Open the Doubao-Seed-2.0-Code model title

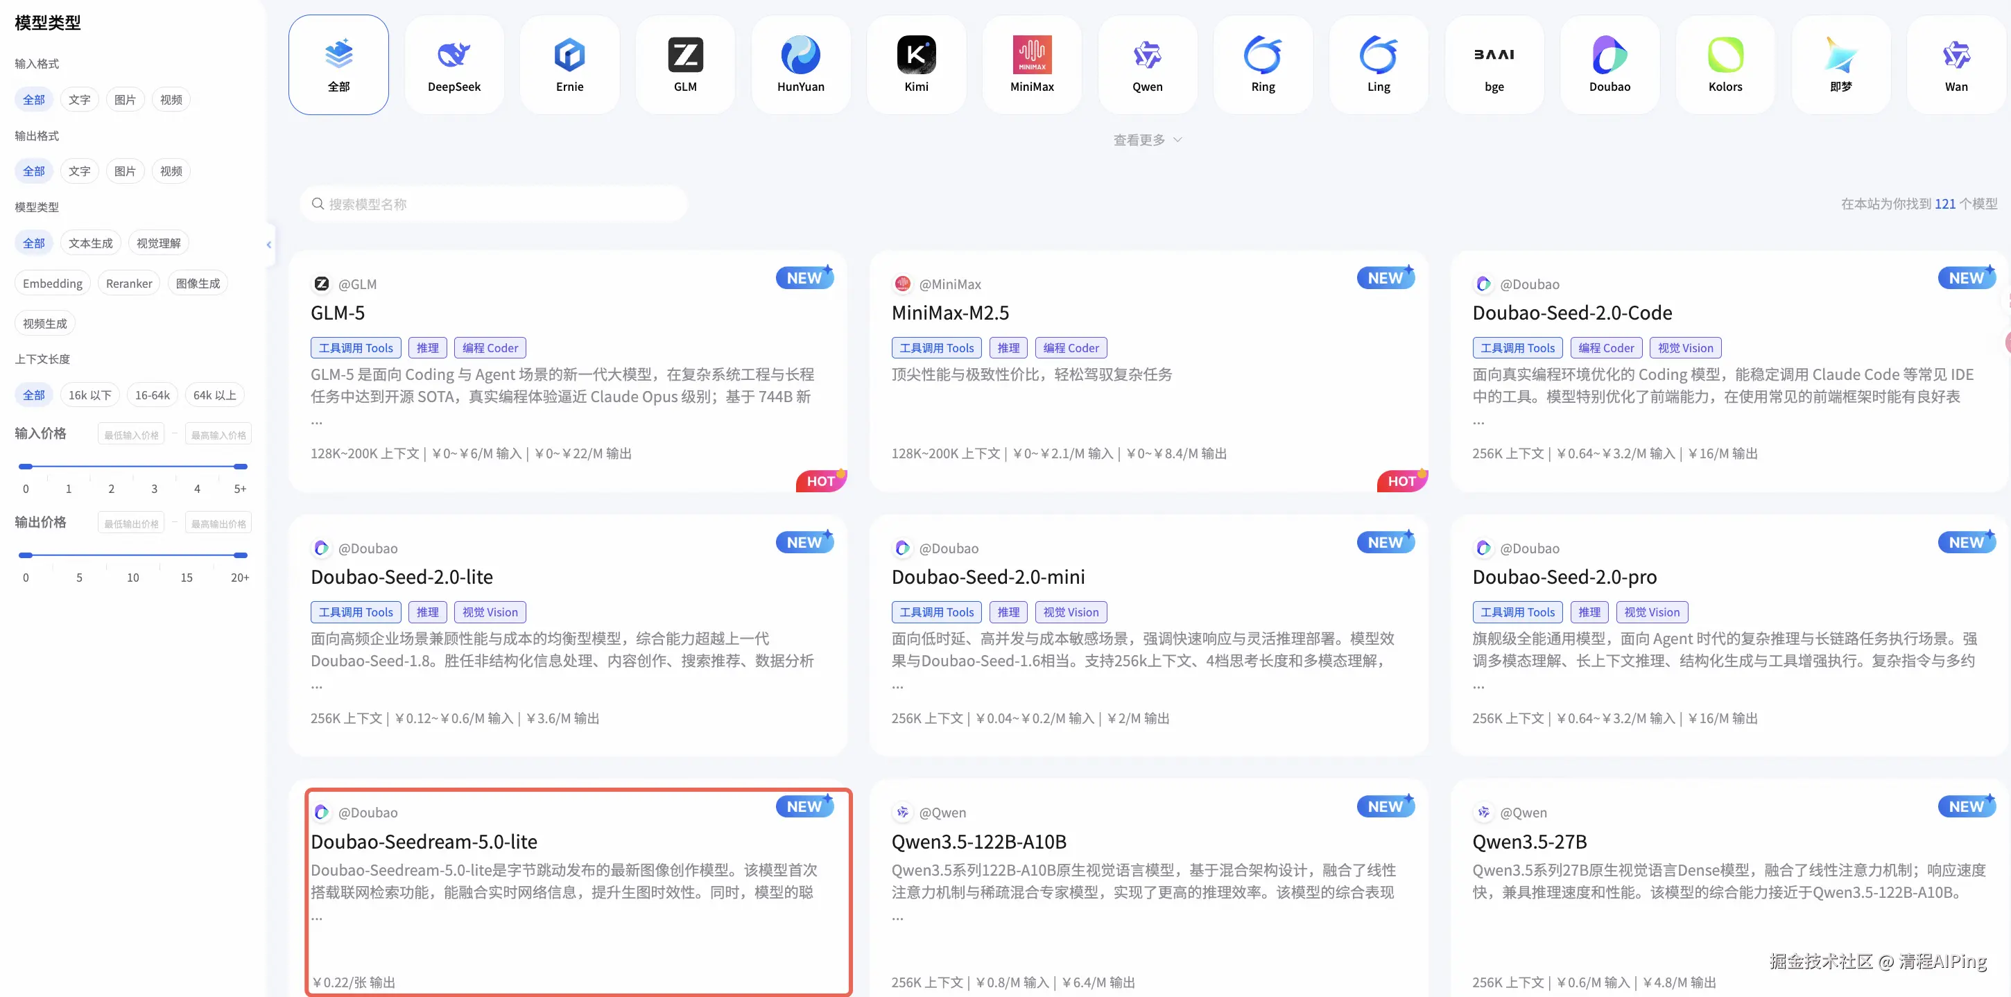coord(1572,313)
